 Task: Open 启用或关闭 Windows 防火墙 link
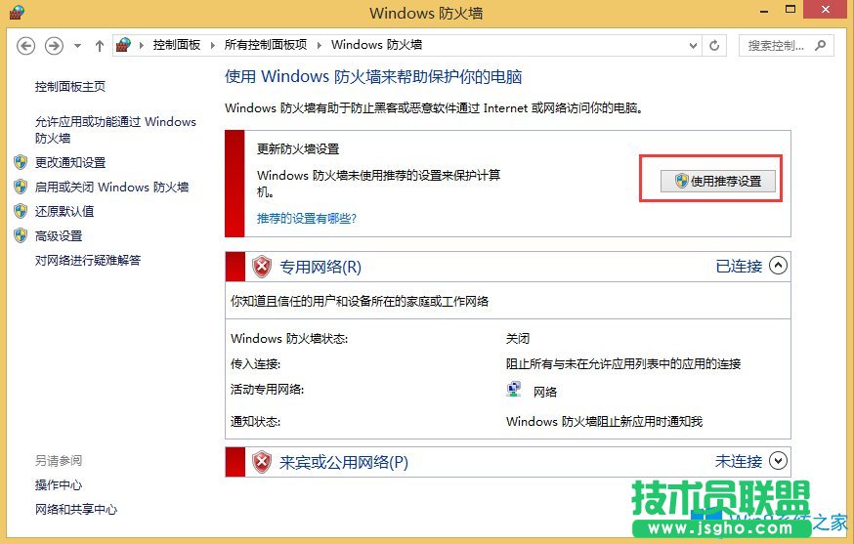(111, 187)
